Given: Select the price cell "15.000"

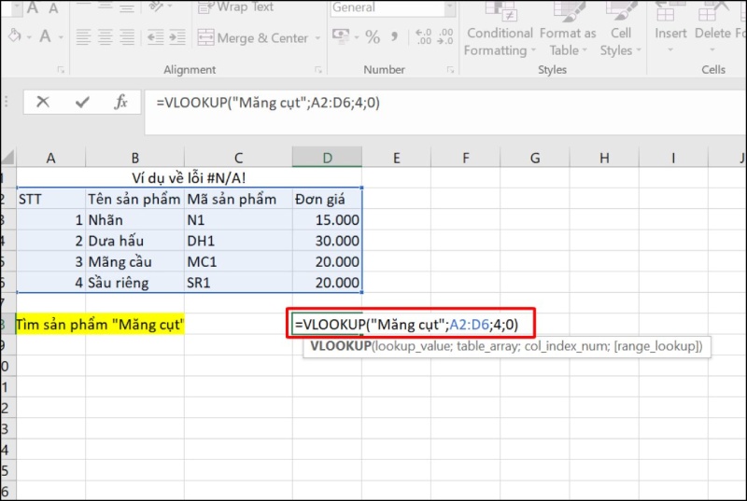Looking at the screenshot, I should (328, 220).
